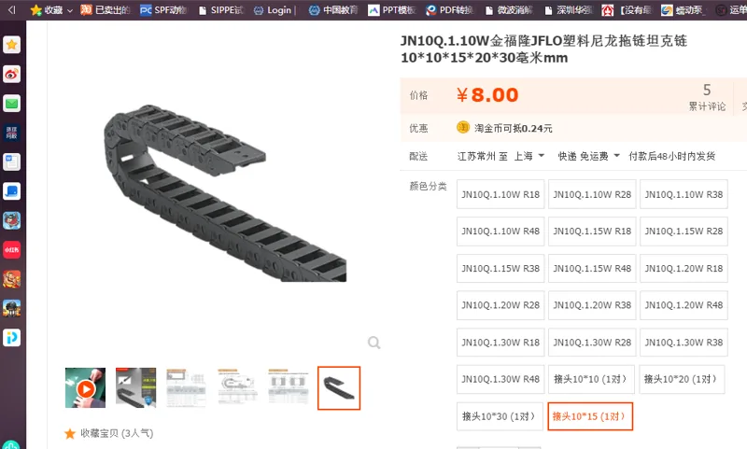Open the blue chat bubble sidebar icon

pos(11,191)
